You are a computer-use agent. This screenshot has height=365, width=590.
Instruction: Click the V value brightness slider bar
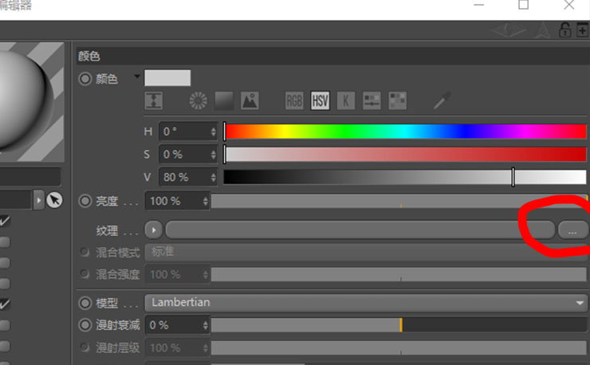point(405,177)
